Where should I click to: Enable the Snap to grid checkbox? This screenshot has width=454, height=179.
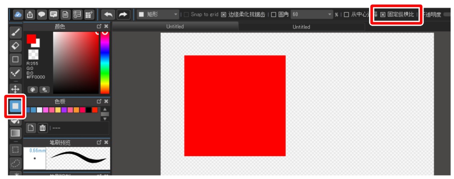point(187,14)
